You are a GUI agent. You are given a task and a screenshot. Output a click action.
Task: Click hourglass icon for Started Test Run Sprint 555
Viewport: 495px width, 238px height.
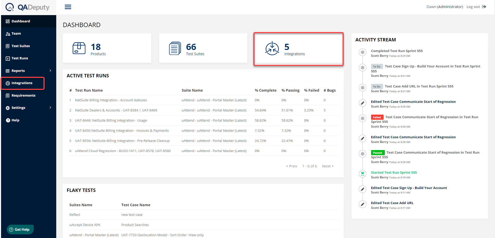[362, 174]
